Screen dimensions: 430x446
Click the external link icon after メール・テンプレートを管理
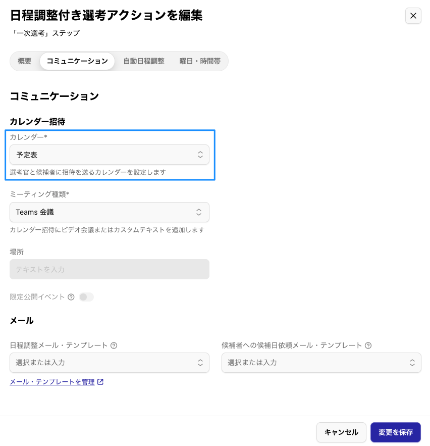click(x=100, y=382)
